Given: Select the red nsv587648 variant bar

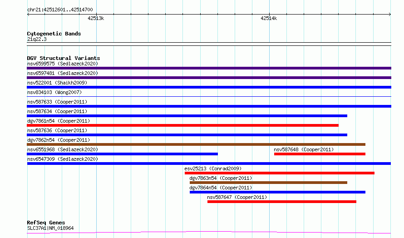Looking at the screenshot, I should pos(320,154).
